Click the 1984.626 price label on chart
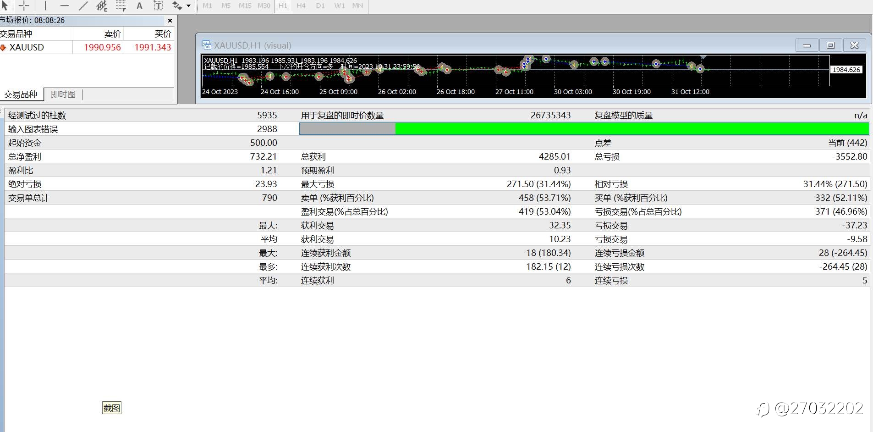This screenshot has width=873, height=432. point(846,70)
